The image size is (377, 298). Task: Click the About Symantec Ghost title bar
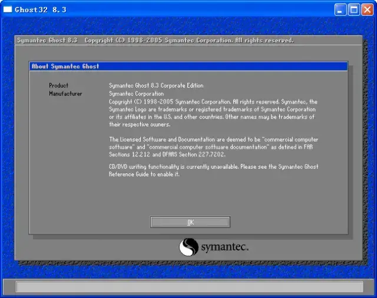[188, 66]
